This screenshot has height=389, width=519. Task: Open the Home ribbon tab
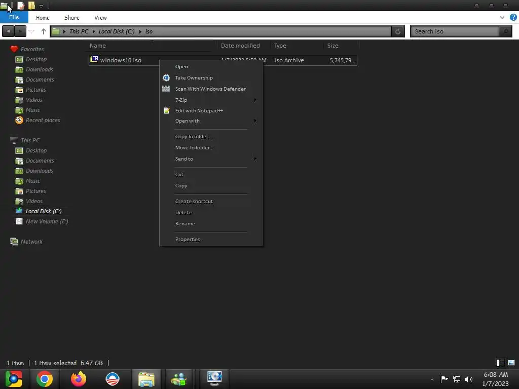point(43,18)
